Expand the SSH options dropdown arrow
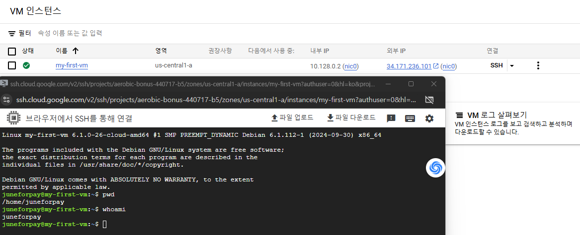This screenshot has height=235, width=580. tap(512, 65)
